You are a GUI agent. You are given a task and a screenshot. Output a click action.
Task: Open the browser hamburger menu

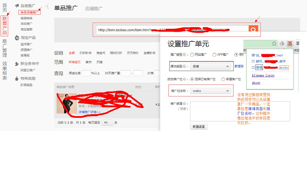click(x=297, y=43)
